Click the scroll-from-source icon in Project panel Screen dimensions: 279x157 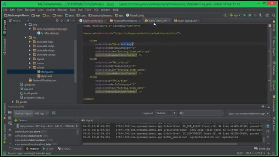[x=57, y=20]
